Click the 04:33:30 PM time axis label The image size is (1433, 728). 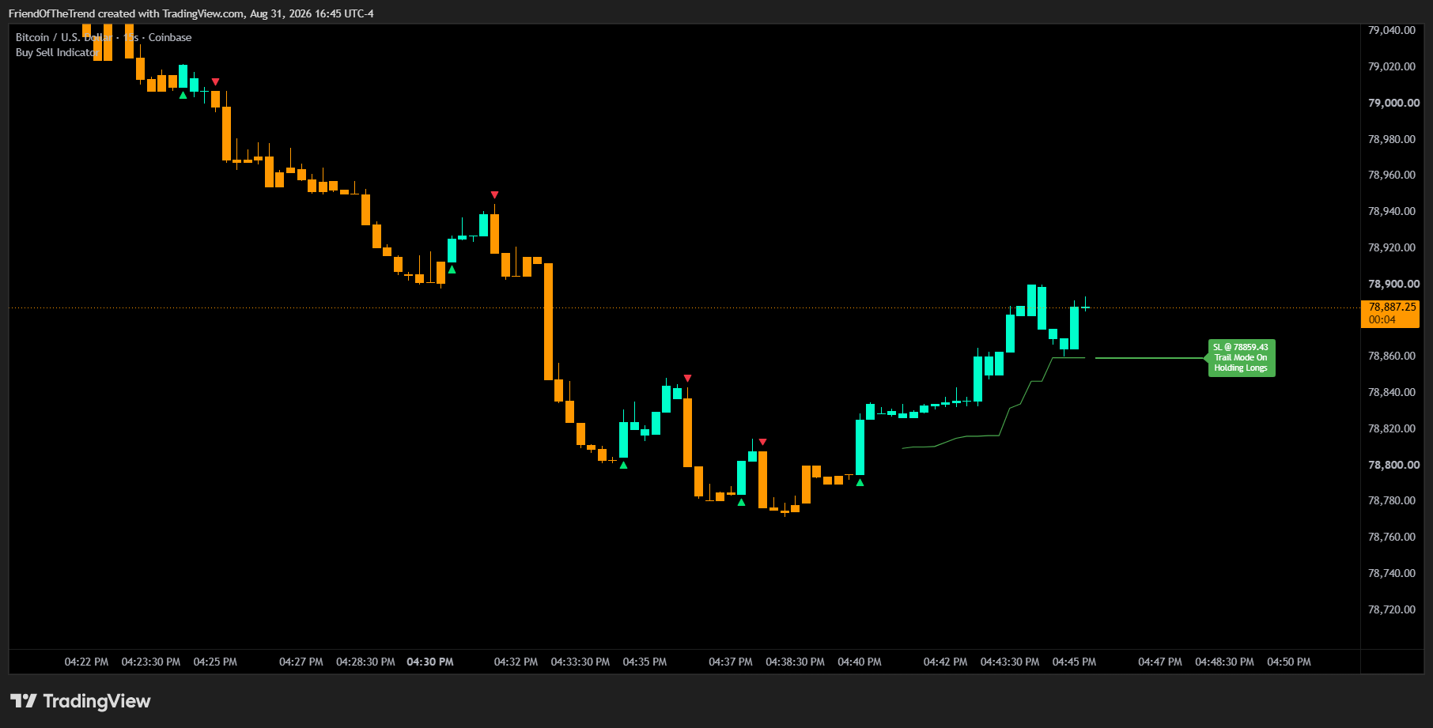580,662
